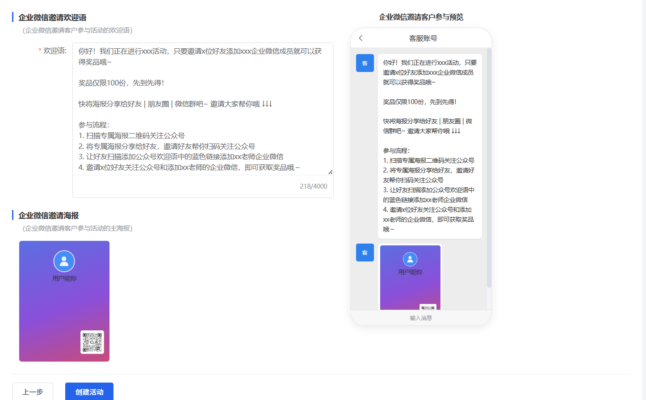This screenshot has height=400, width=646.
Task: Click 奖品仅限100份 line in text area
Action: [122, 83]
